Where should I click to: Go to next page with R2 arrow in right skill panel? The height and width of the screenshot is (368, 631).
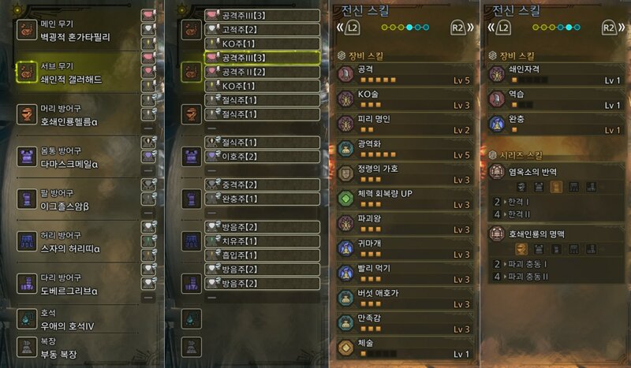[613, 28]
